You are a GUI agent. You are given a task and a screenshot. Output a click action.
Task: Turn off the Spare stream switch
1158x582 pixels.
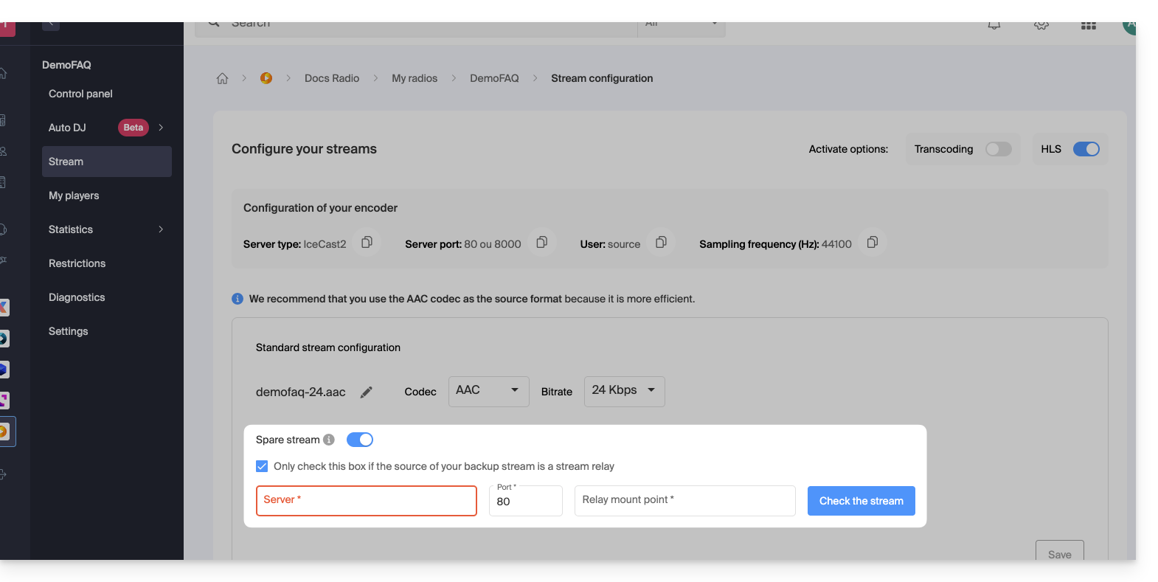(x=360, y=440)
